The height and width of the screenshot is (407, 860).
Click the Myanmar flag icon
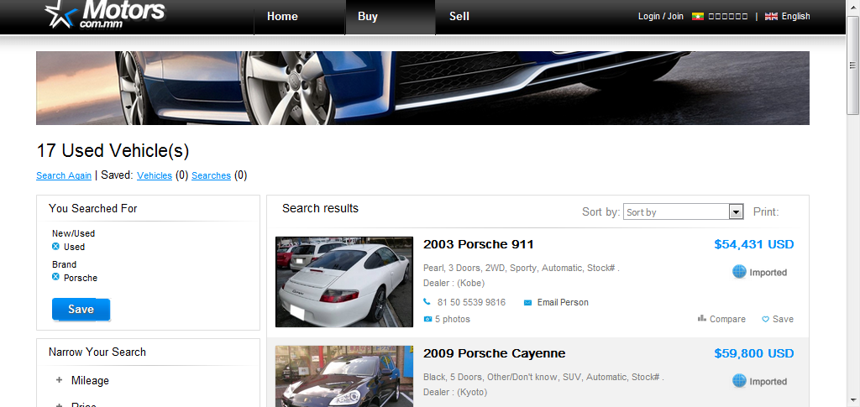(x=698, y=17)
